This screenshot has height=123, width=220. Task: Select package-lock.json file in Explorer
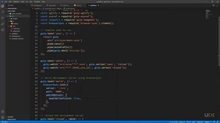point(18,39)
